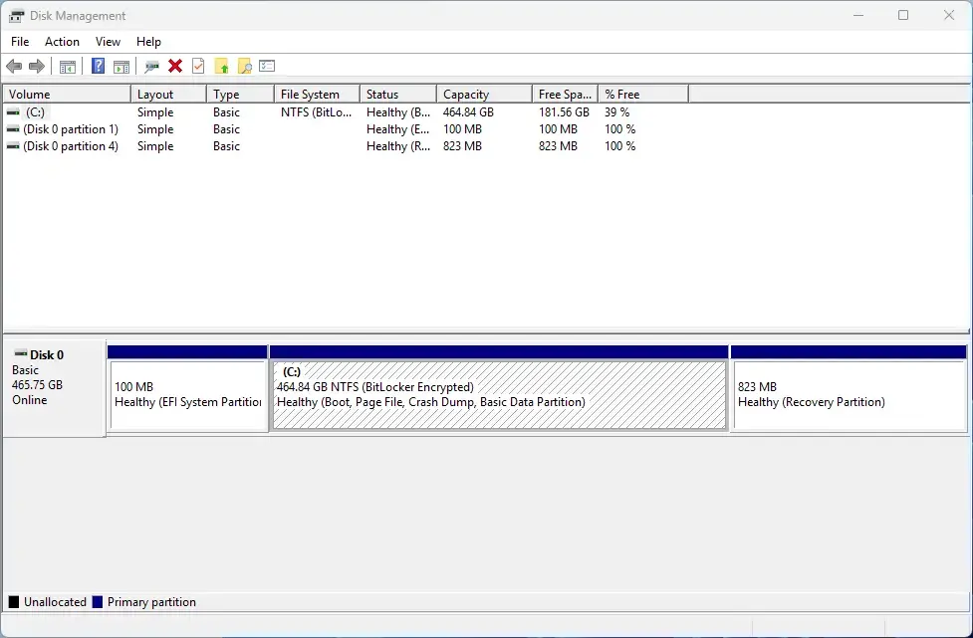Click the red X Delete icon

(175, 66)
